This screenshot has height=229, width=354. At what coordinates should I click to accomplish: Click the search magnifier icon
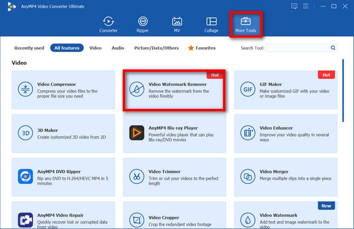coord(333,48)
